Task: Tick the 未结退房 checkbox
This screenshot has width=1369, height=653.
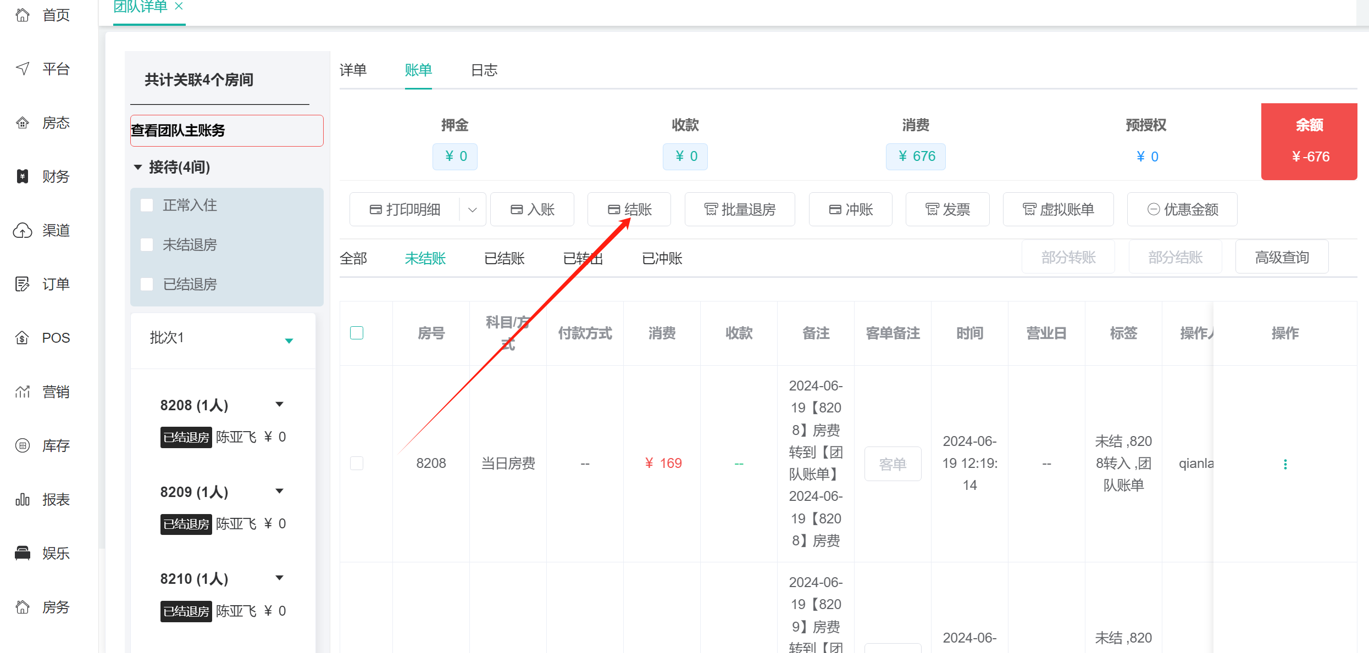Action: tap(147, 245)
